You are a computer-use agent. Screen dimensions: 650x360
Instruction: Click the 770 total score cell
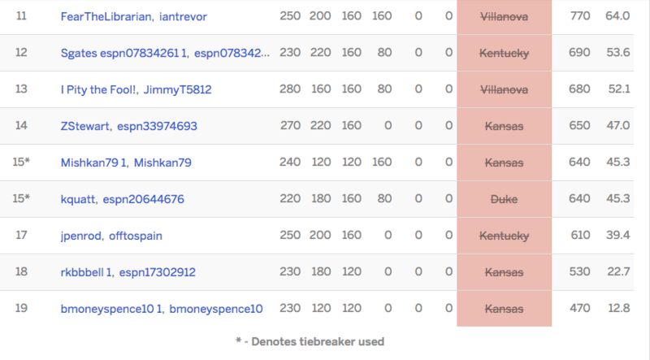tap(579, 16)
